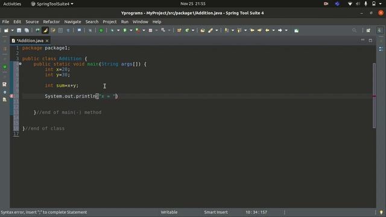386x217 pixels.
Task: Click Writable in status bar
Action: (x=169, y=212)
